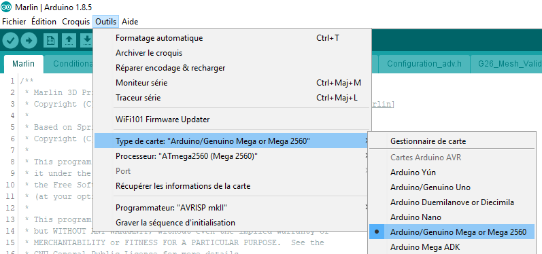The width and height of the screenshot is (542, 254).
Task: Click the Upload arrow toolbar icon
Action: point(29,41)
